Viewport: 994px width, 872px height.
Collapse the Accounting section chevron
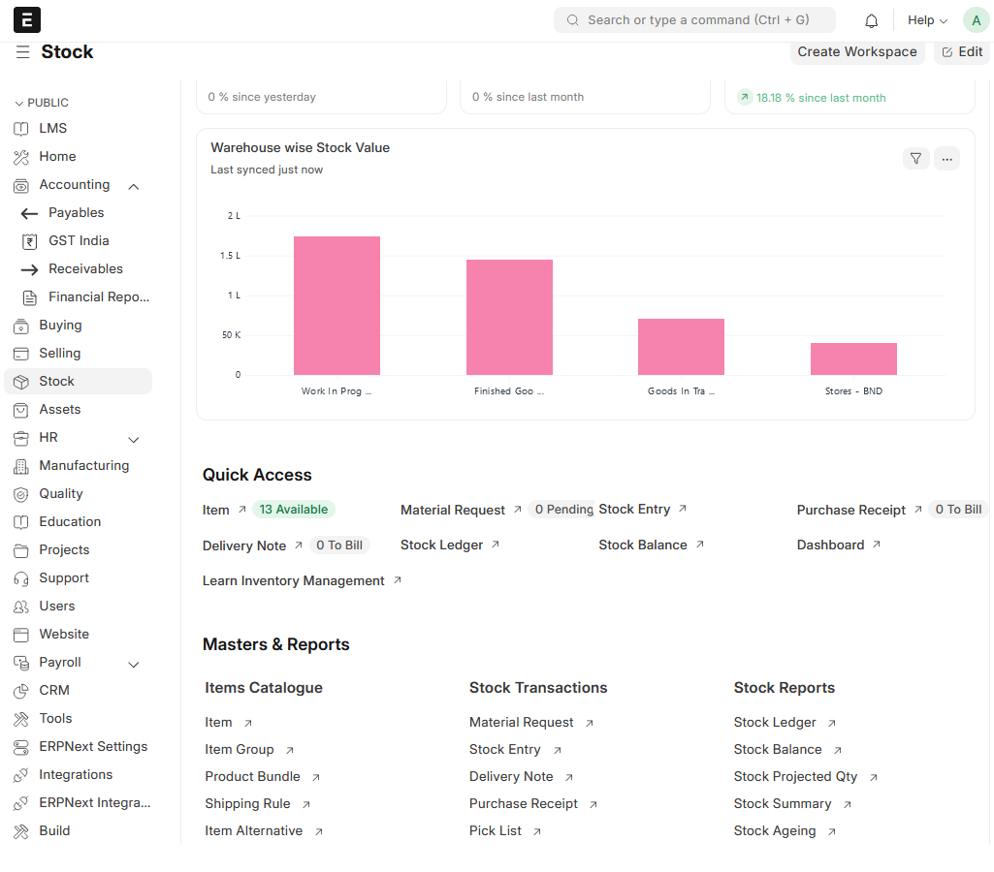tap(134, 186)
